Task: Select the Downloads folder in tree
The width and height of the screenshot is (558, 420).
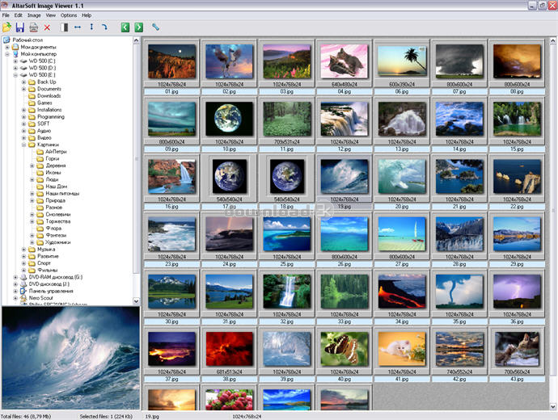Action: coord(49,96)
